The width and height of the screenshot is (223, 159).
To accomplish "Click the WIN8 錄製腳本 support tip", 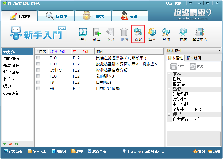I will pyautogui.click(x=144, y=152).
